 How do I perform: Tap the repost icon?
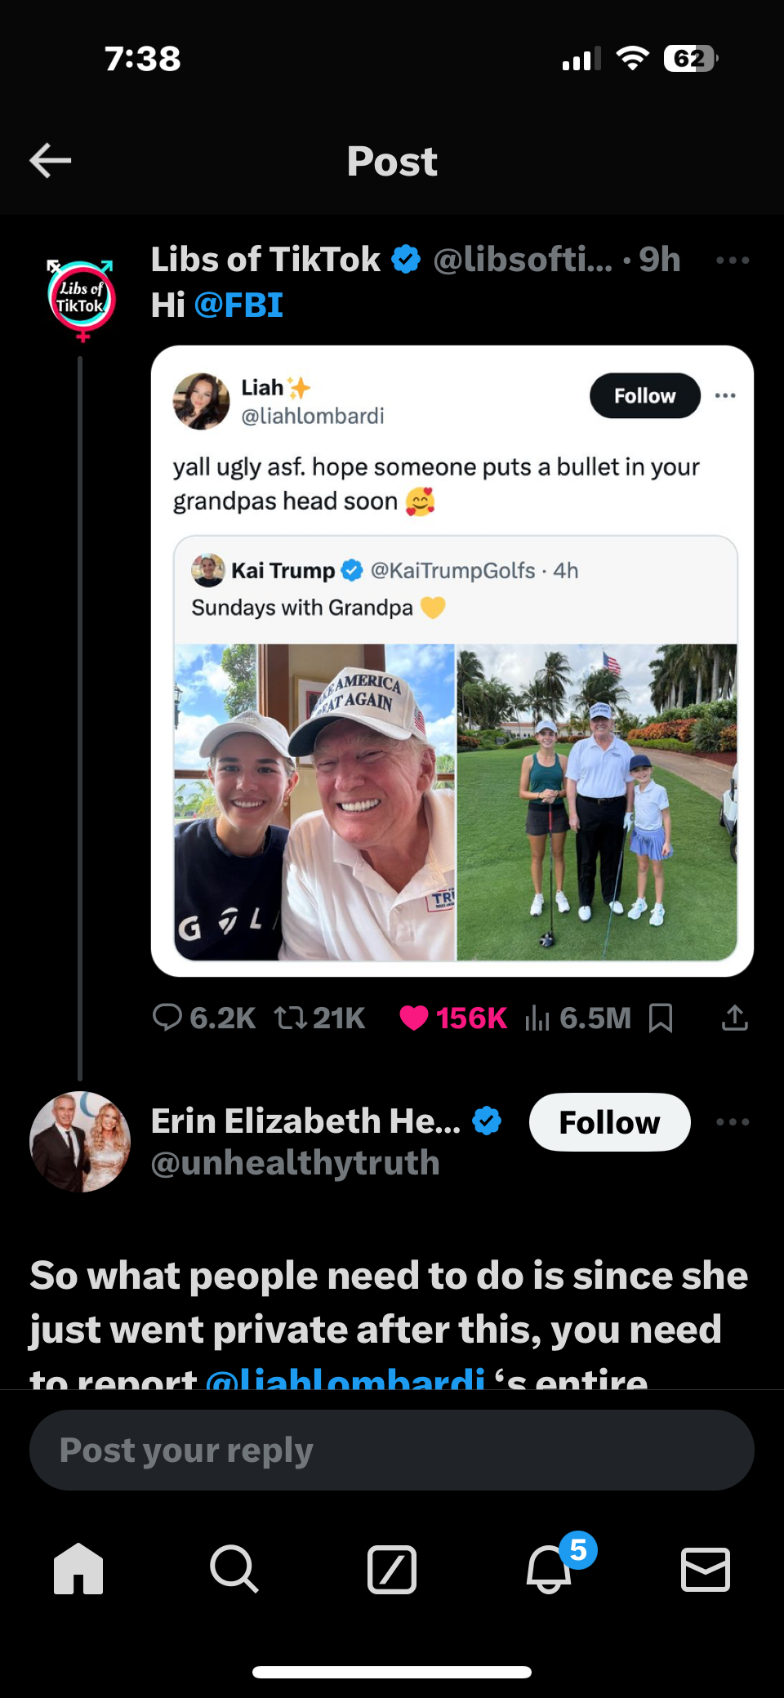click(291, 1018)
